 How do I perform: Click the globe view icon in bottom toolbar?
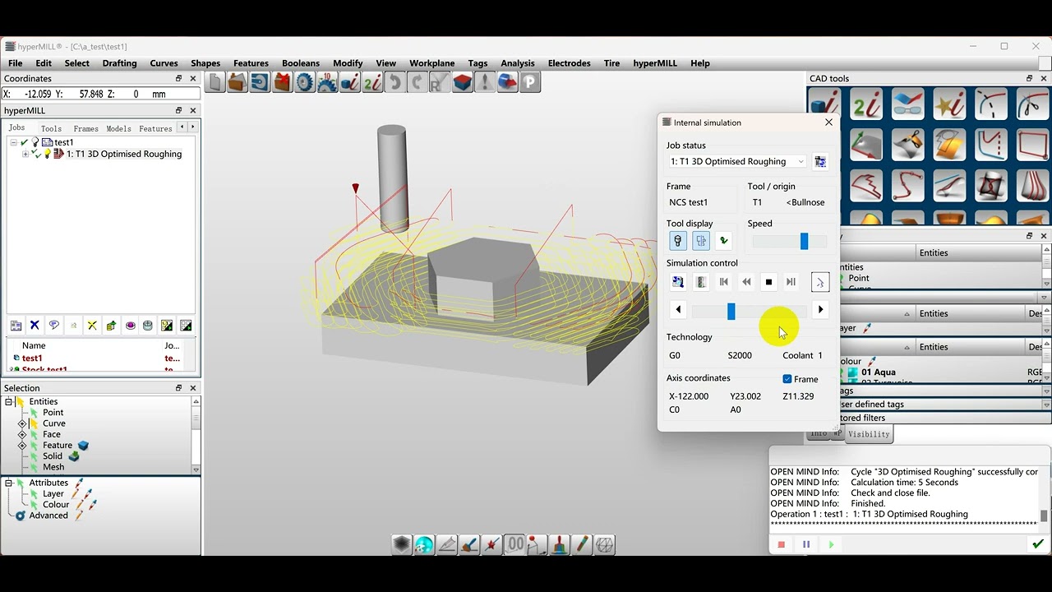click(x=424, y=544)
